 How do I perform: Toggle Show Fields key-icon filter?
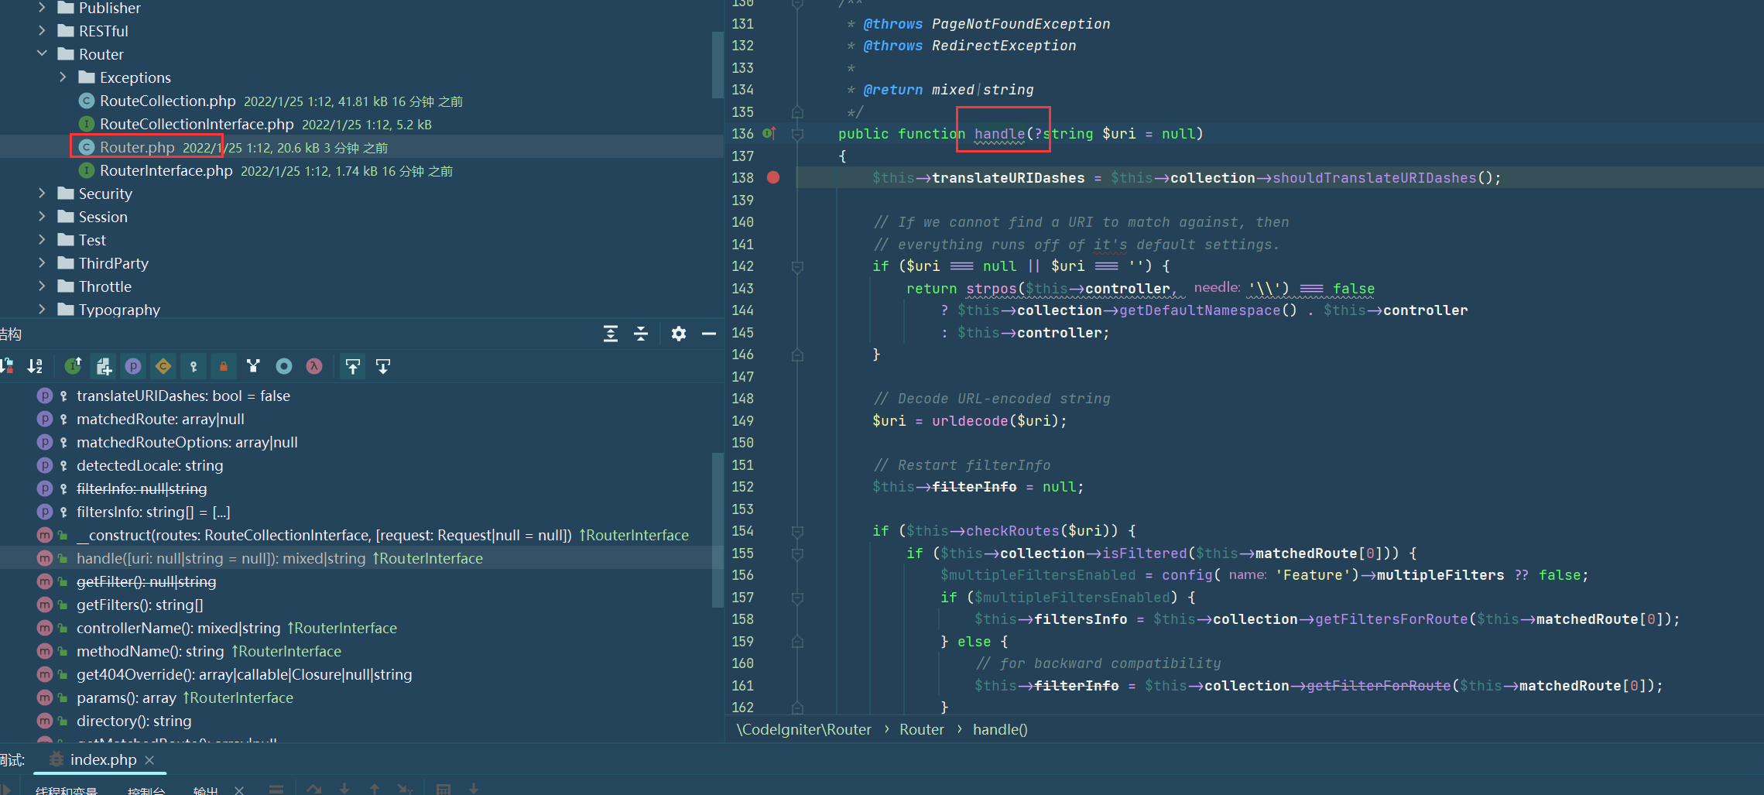194,366
